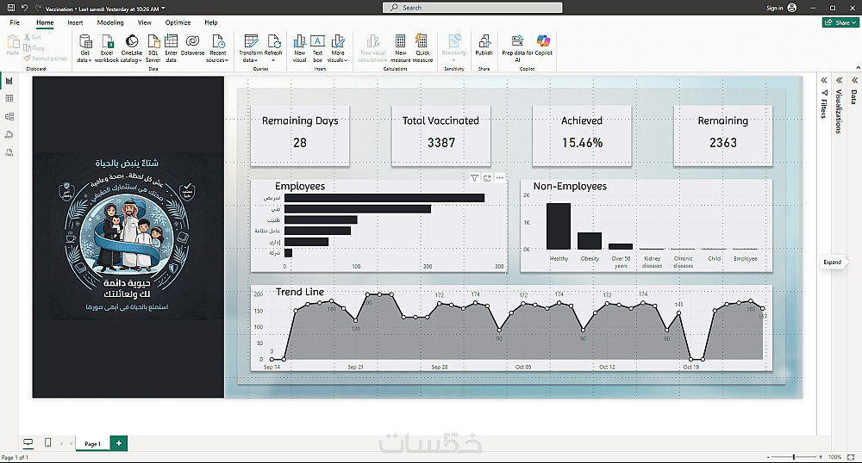Insert a New visual
Image resolution: width=862 pixels, height=463 pixels.
(300, 49)
